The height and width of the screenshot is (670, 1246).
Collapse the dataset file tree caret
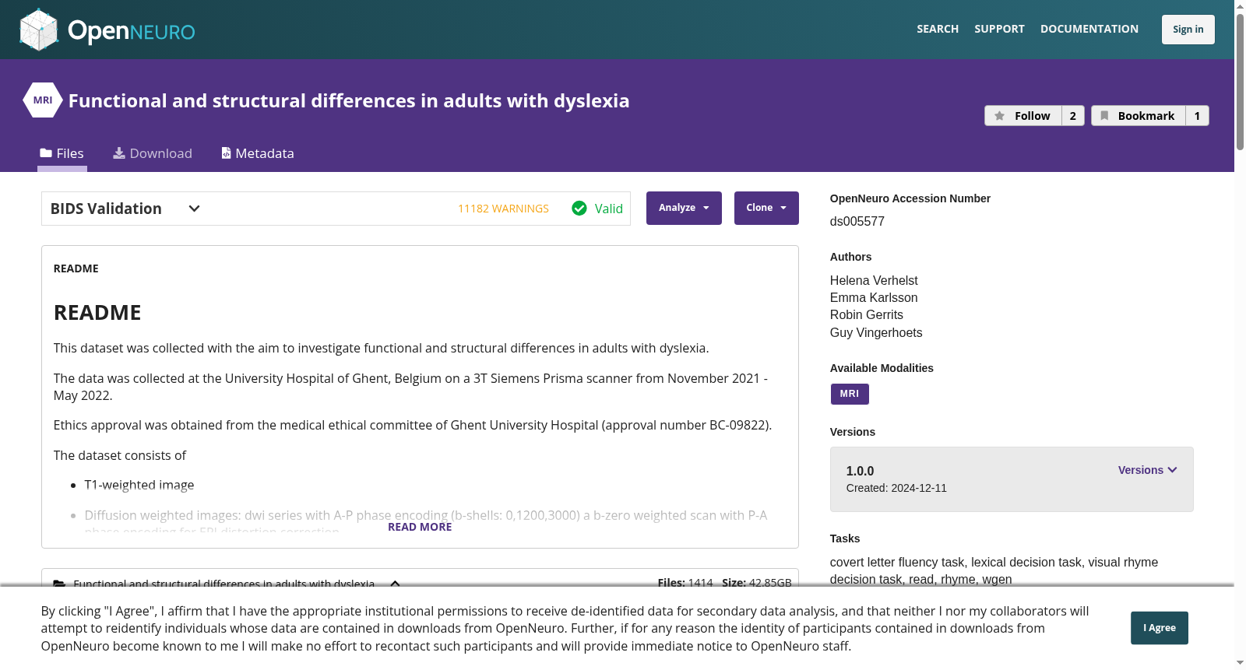click(x=395, y=584)
